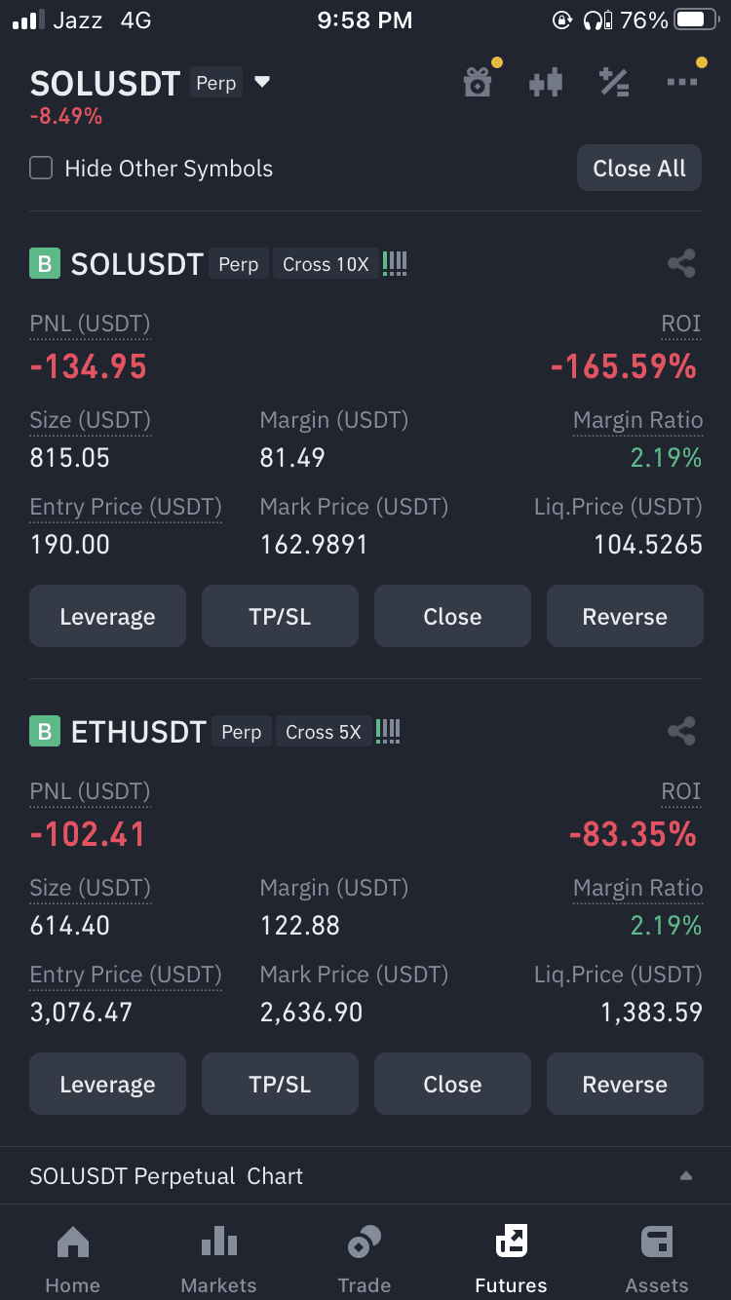The image size is (731, 1300).
Task: Open the three-dot more options menu
Action: click(681, 82)
